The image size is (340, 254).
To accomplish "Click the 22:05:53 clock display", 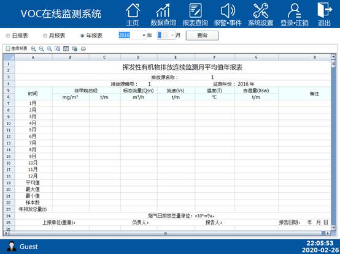I will (320, 243).
